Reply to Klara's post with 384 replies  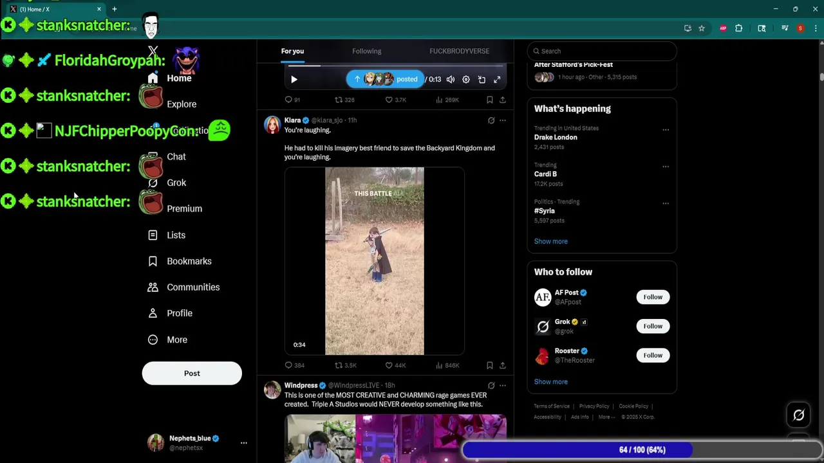[294, 365]
